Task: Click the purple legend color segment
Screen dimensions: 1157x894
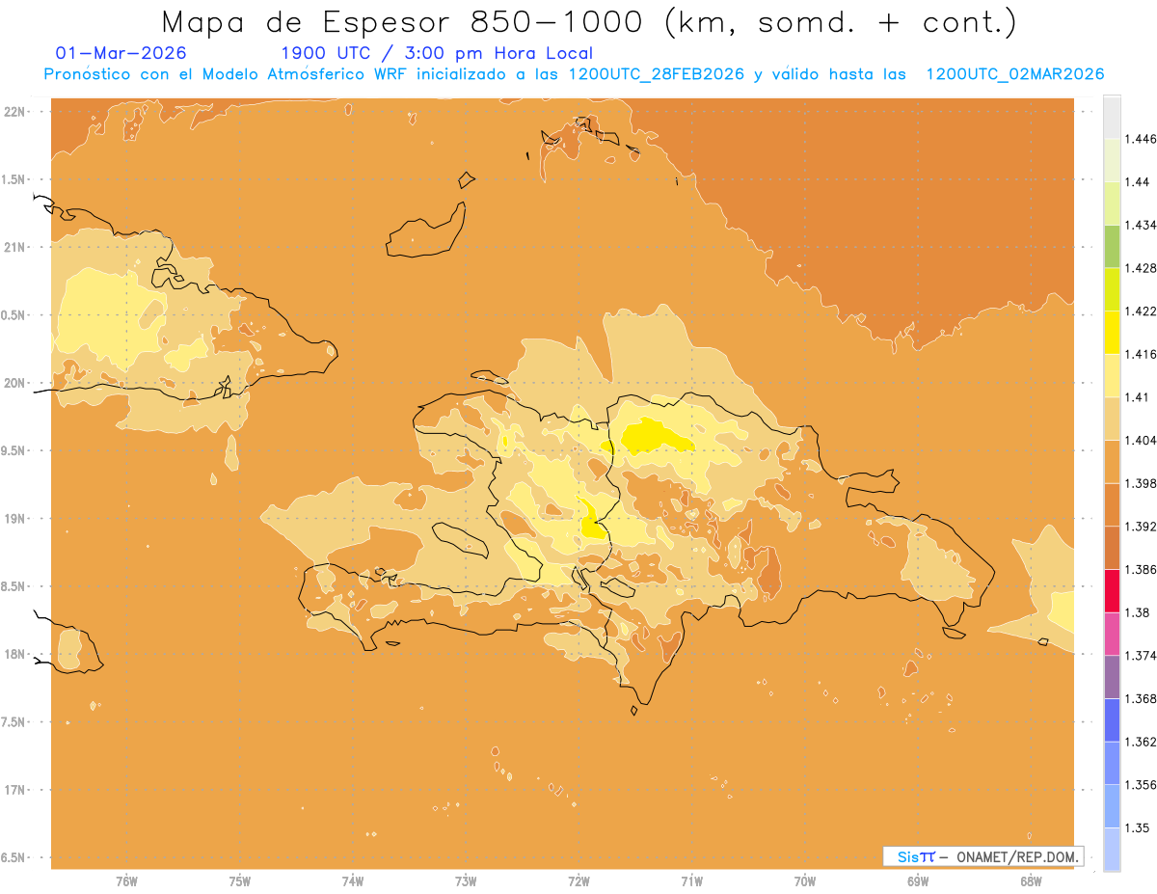Action: 1112,676
